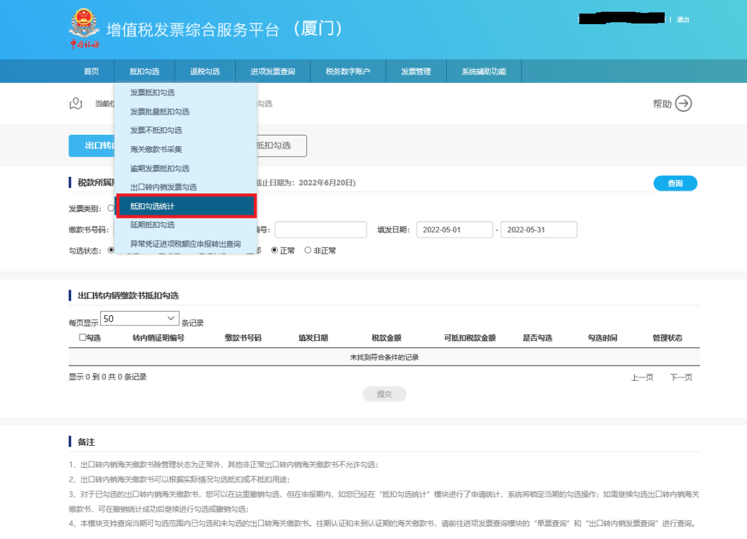Go to 下一页 in the pagination
Viewport: 747px width, 539px height.
click(x=681, y=377)
